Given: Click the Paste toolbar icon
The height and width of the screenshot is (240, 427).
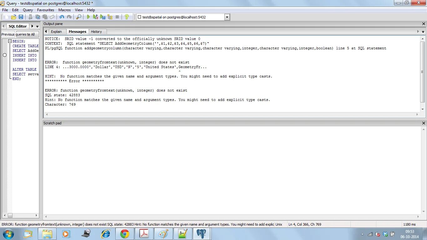Looking at the screenshot, I should point(45,17).
